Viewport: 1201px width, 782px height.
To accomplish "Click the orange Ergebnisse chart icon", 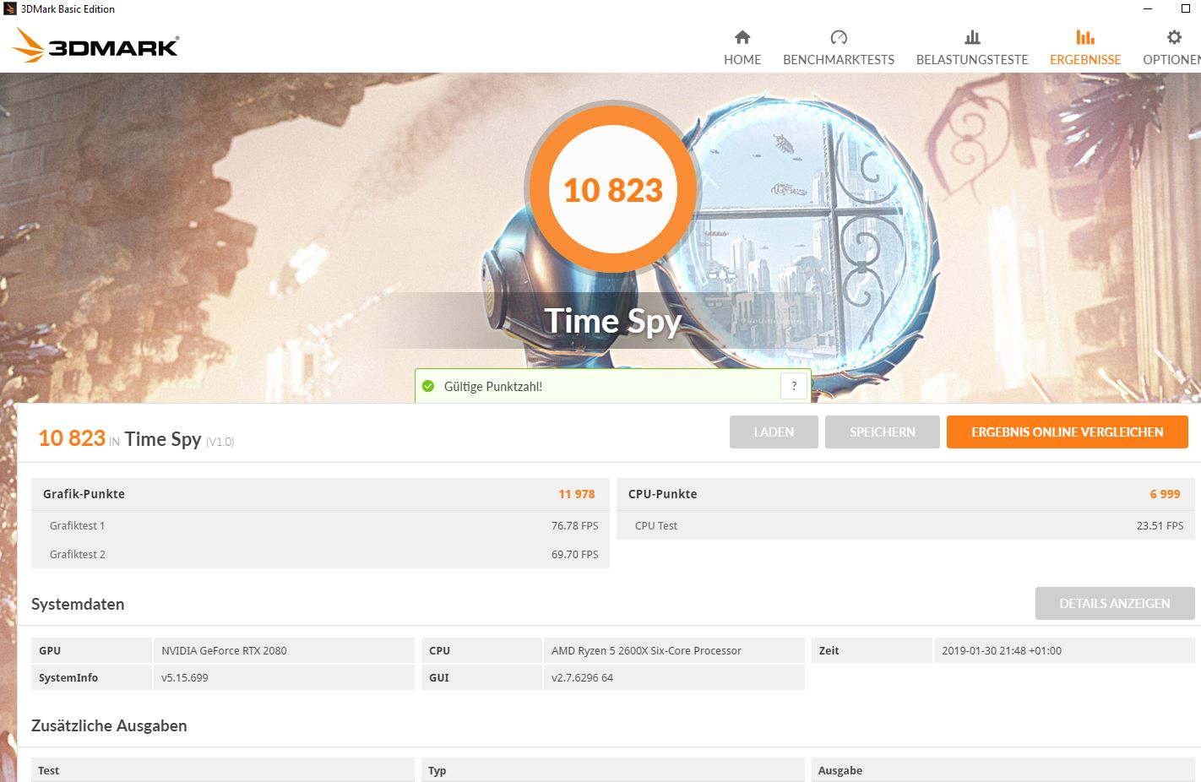I will pos(1085,37).
